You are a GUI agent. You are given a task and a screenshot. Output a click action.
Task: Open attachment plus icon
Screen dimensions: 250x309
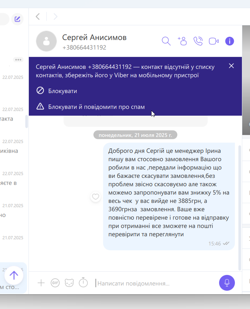point(41,283)
